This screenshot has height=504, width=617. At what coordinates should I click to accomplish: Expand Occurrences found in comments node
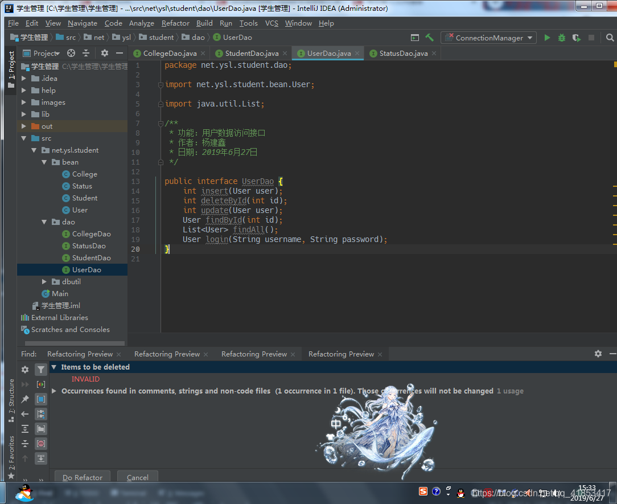pyautogui.click(x=54, y=391)
